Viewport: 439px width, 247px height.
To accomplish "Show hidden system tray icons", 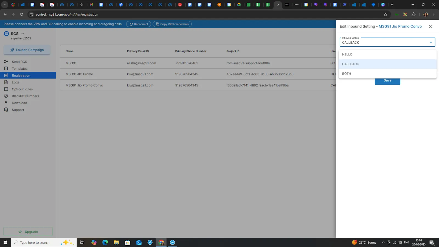I will click(x=383, y=243).
